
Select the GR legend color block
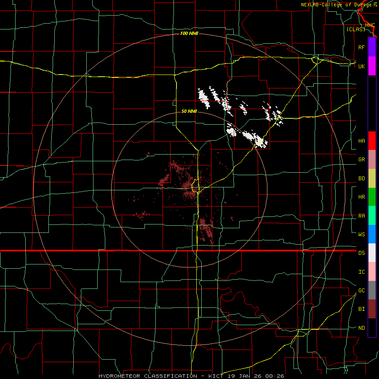pos(372,159)
